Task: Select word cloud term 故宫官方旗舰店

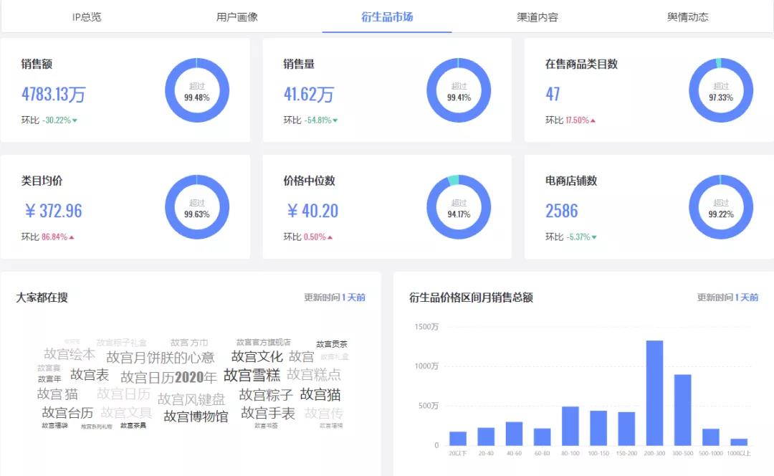Action: click(264, 342)
